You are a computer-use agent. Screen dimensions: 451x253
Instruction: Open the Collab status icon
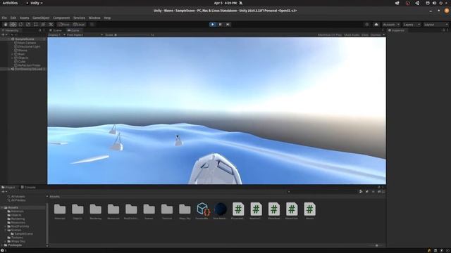click(x=366, y=25)
